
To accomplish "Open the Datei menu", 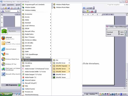I will coord(4,5).
